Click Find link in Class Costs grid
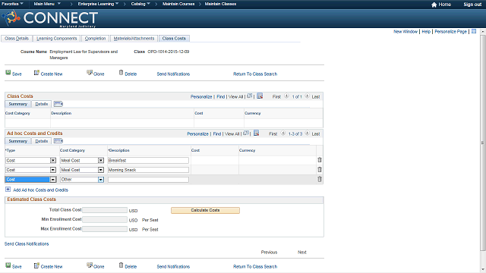 (221, 96)
